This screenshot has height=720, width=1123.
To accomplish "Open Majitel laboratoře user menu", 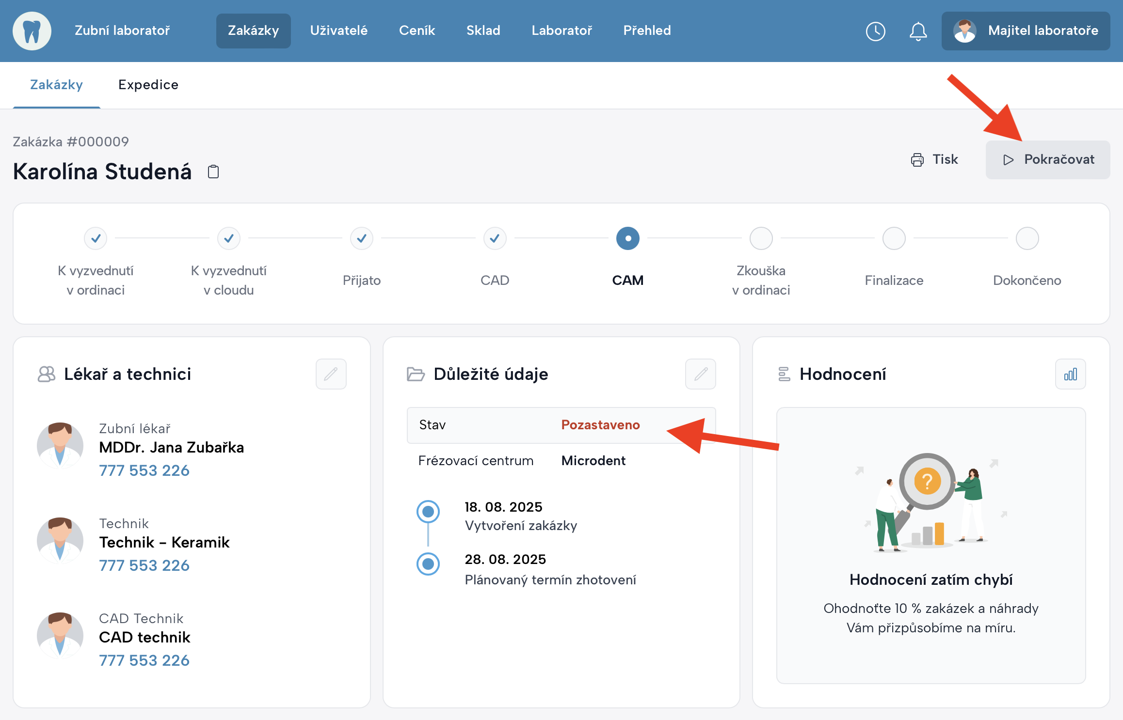I will click(x=1026, y=31).
